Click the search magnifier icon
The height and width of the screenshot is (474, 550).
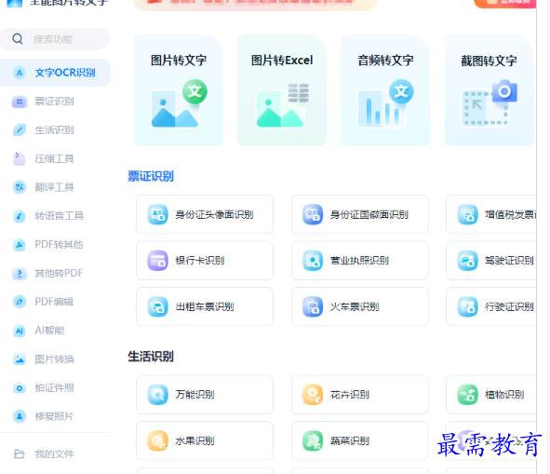point(18,38)
